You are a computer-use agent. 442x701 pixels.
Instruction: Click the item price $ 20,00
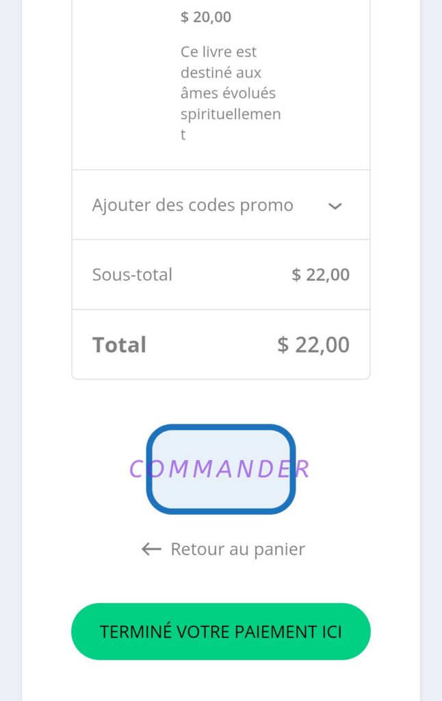[x=205, y=17]
